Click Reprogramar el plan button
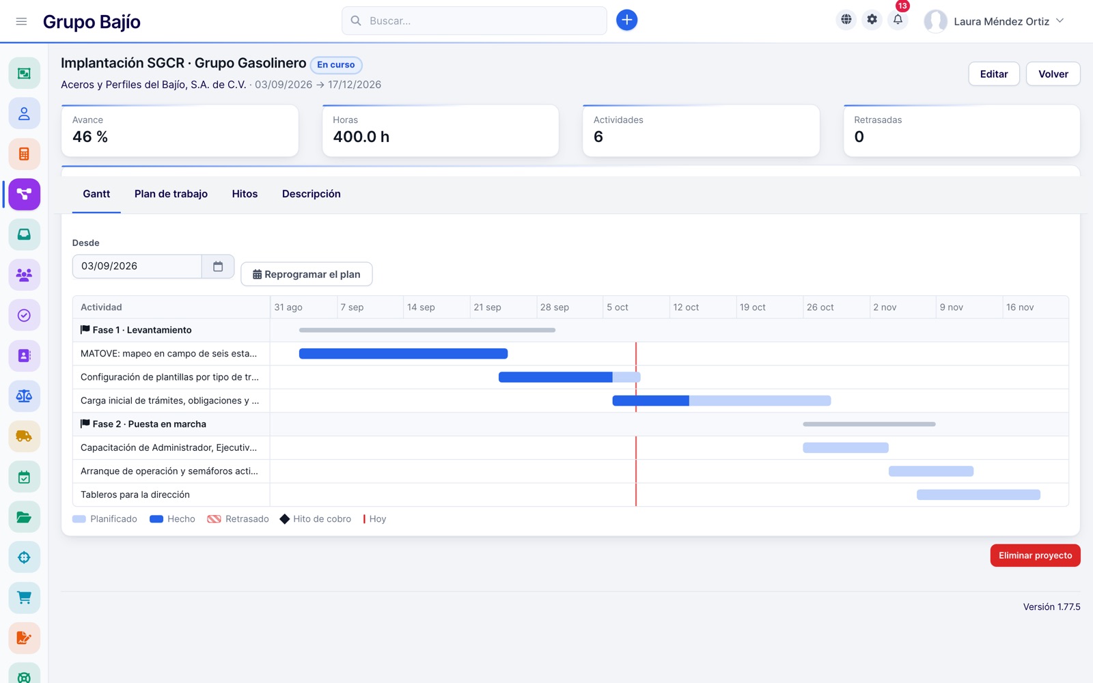The image size is (1093, 683). coord(307,274)
